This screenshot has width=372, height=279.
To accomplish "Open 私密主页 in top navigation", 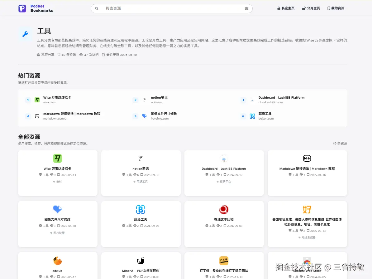I will 286,8.
